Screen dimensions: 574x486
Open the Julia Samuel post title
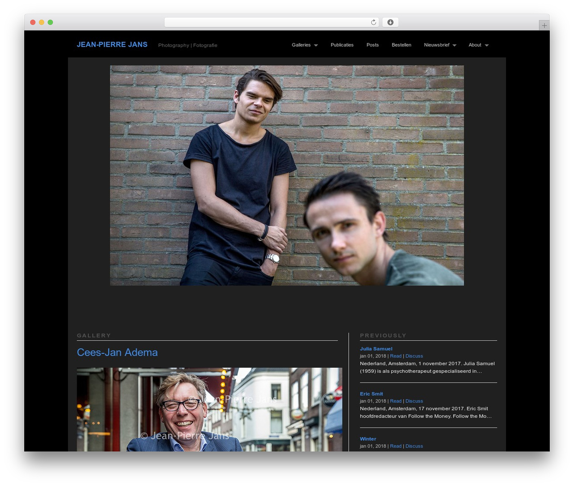pyautogui.click(x=376, y=349)
